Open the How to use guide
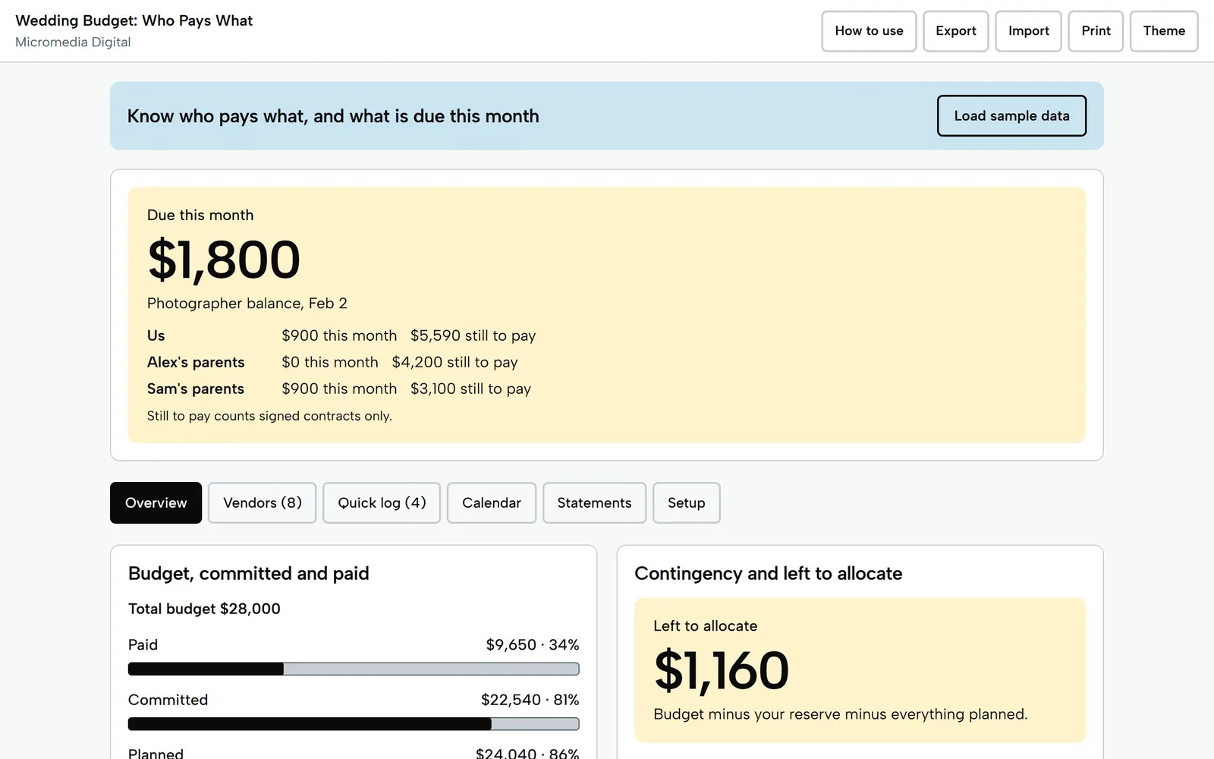Screen dimensions: 1214x759 869,31
